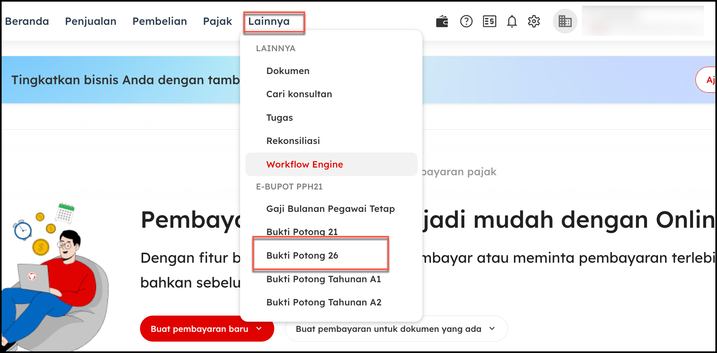Open the Pajak menu
Image resolution: width=717 pixels, height=353 pixels.
(x=217, y=22)
